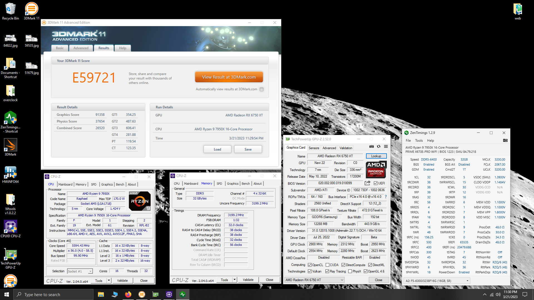
Task: Open the GPU-Z Sensors tab
Action: point(314,148)
